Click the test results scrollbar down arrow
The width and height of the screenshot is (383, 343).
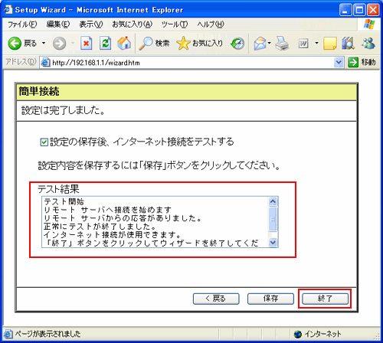(x=273, y=242)
